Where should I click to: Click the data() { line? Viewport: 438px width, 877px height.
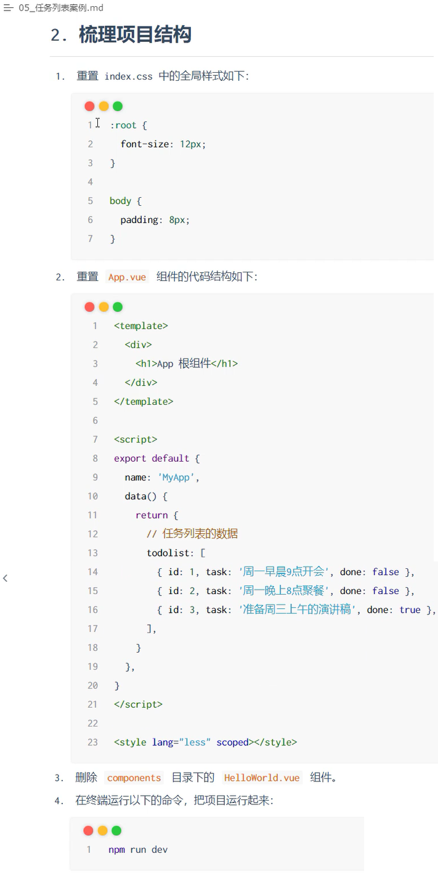tap(146, 496)
